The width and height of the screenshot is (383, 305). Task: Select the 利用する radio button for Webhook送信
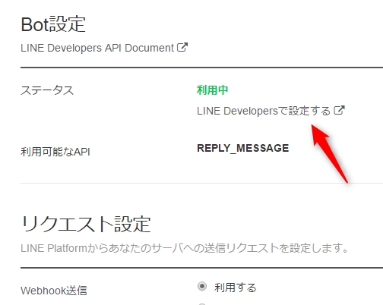tap(202, 286)
